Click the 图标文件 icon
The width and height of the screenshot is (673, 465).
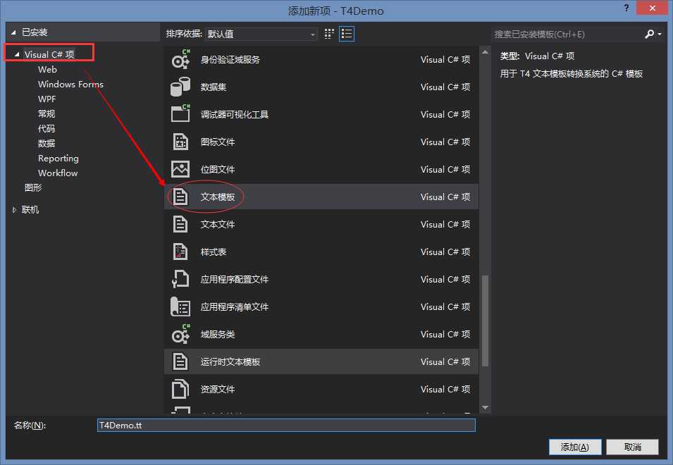click(180, 142)
